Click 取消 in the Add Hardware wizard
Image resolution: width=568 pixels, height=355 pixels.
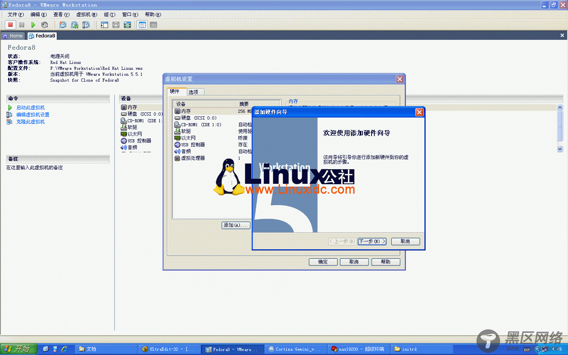click(x=405, y=241)
